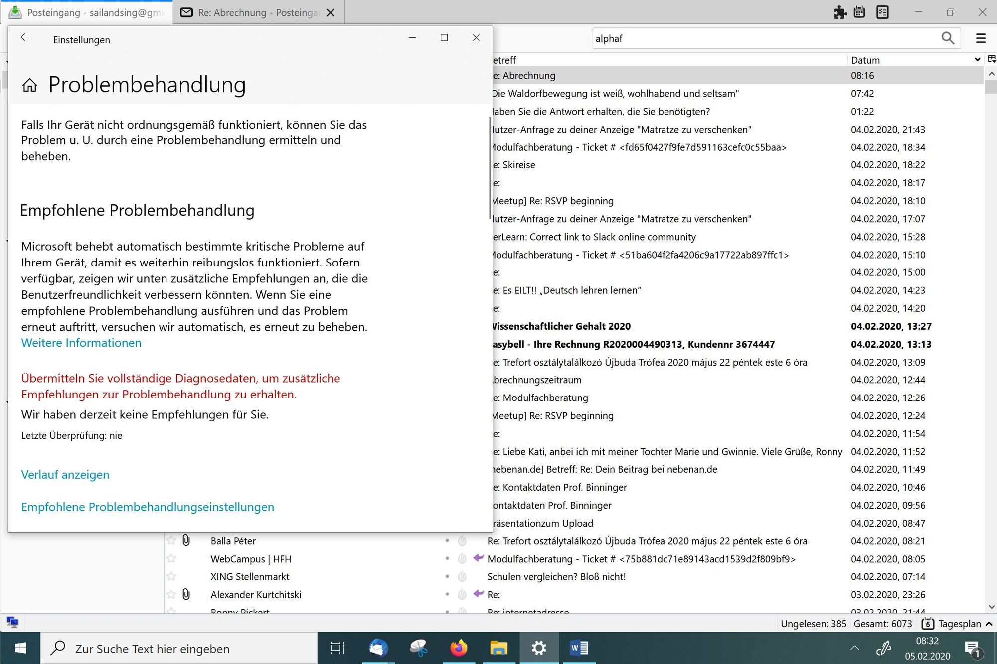This screenshot has height=664, width=997.
Task: Open the Thunderbird add-ons puzzle icon
Action: (x=840, y=12)
